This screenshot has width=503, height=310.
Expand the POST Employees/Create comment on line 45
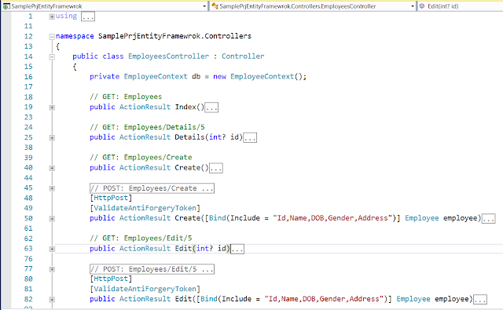(x=52, y=188)
